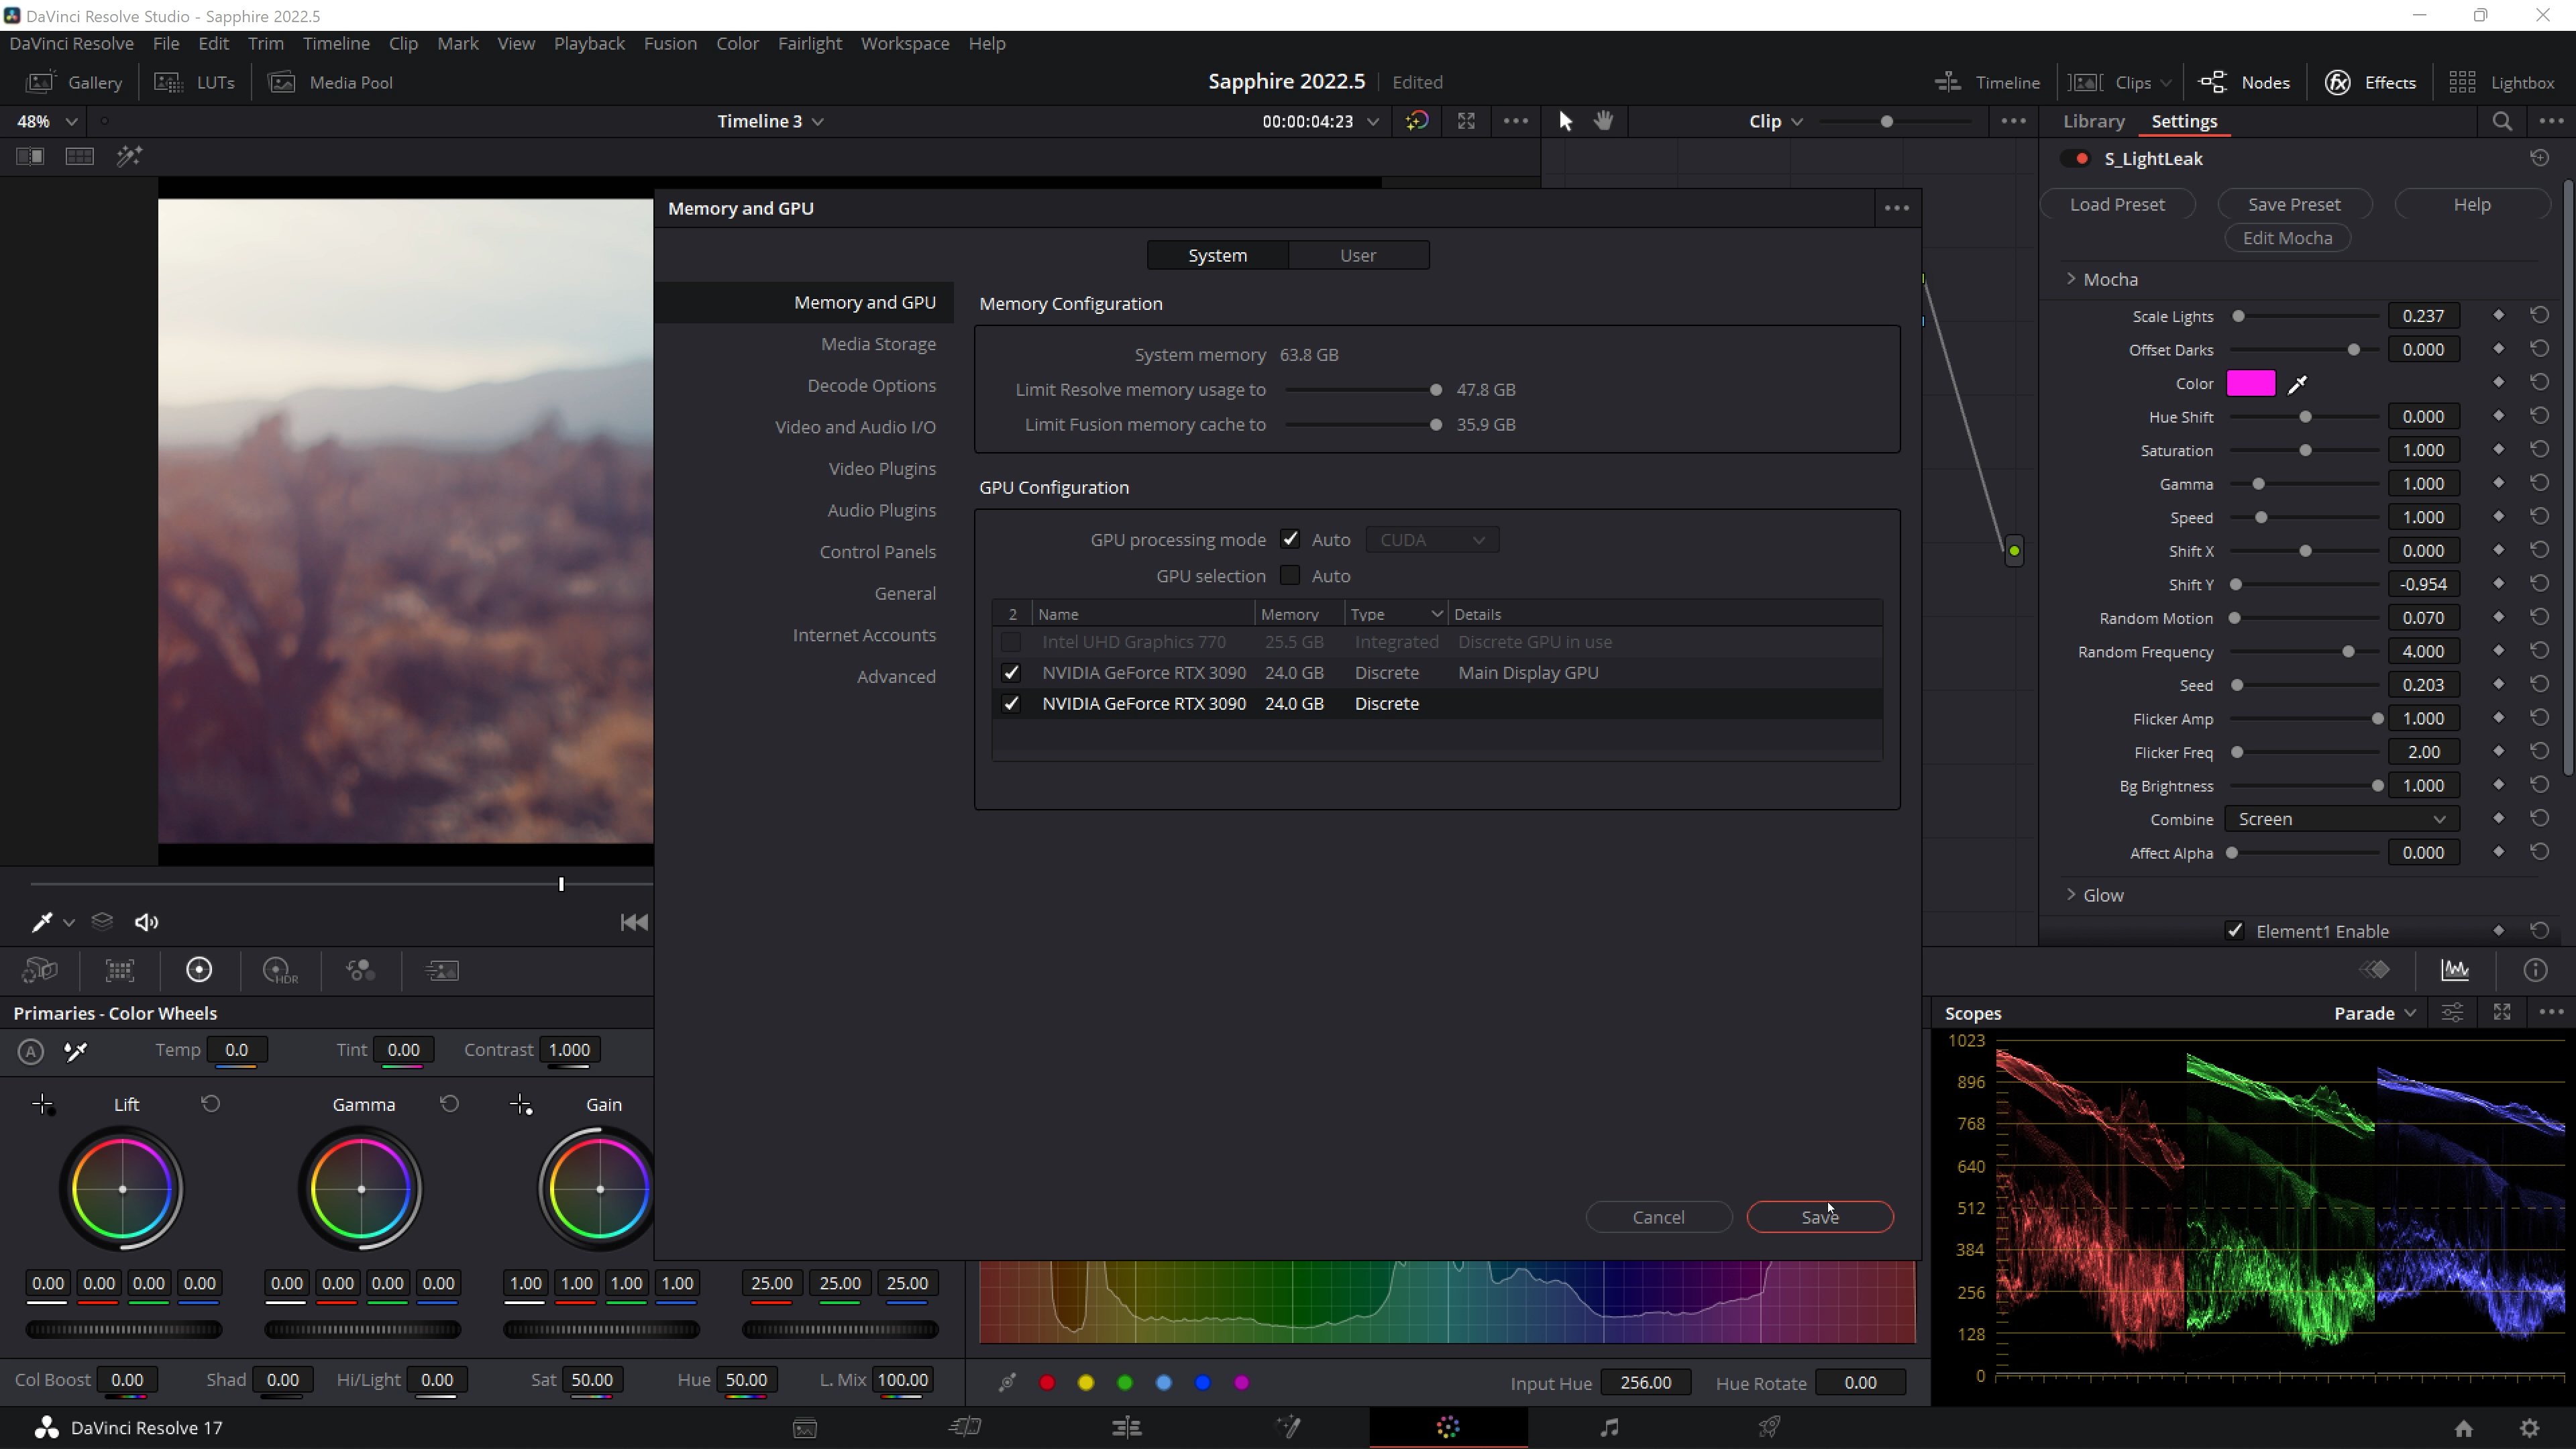Show the Timeline panel toggle
This screenshot has height=1449, width=2576.
coord(1987,82)
